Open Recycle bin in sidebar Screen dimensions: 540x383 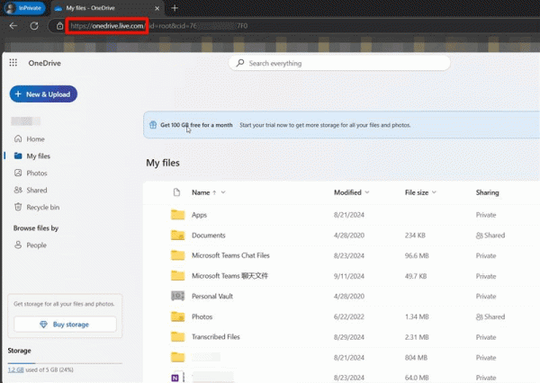[42, 207]
